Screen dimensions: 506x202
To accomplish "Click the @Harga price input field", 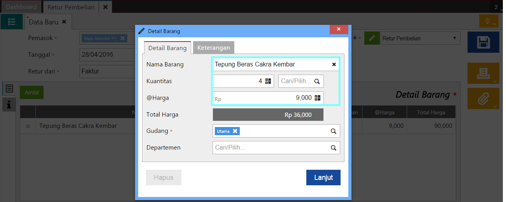I will (x=265, y=98).
